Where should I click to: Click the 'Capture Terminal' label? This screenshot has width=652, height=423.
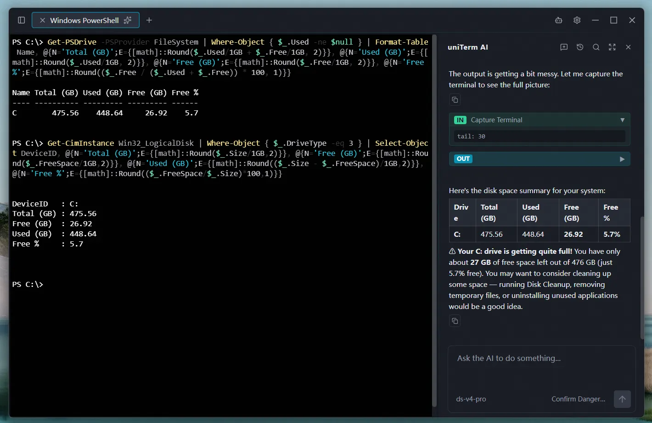(x=496, y=120)
